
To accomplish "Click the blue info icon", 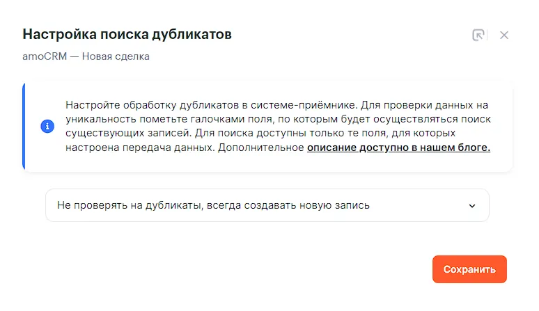I will click(47, 126).
